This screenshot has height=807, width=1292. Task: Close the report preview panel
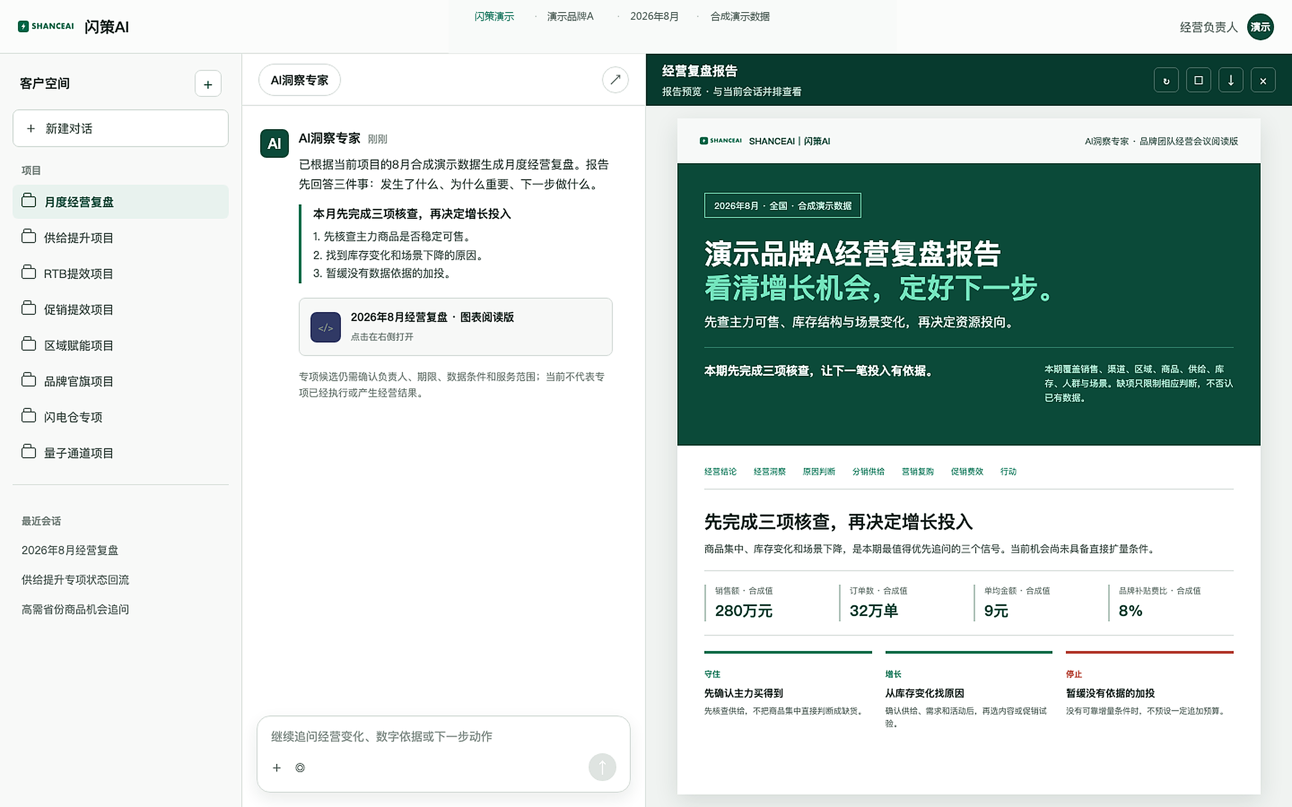(x=1263, y=81)
